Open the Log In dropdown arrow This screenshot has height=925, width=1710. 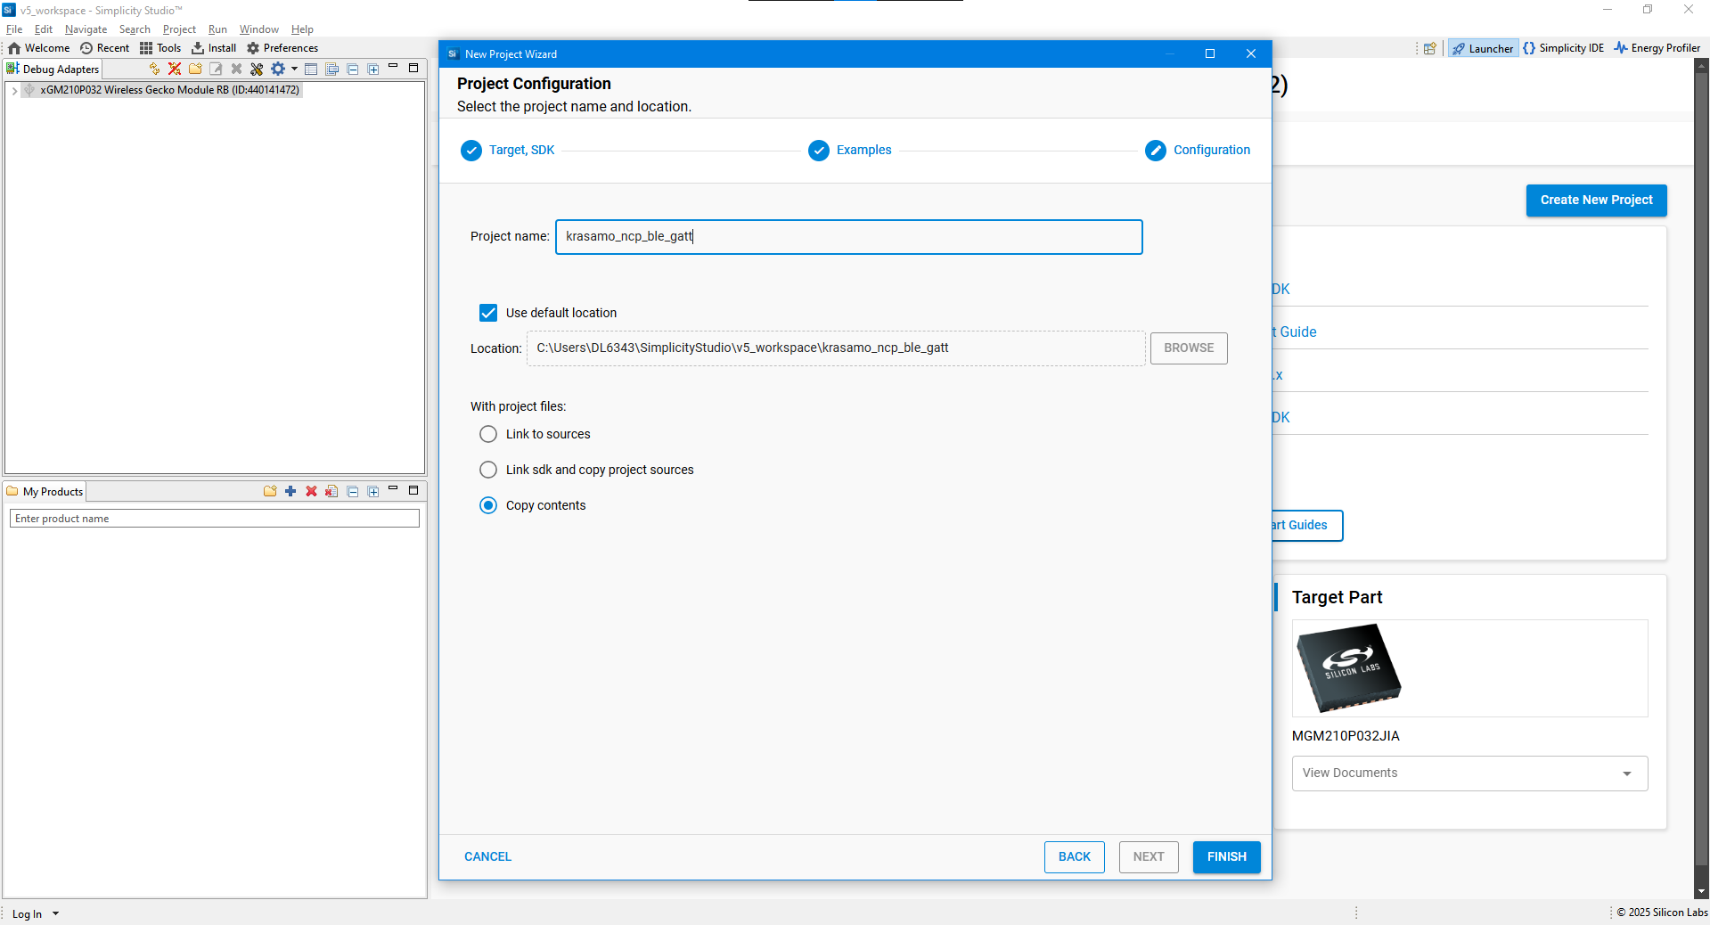(x=55, y=913)
